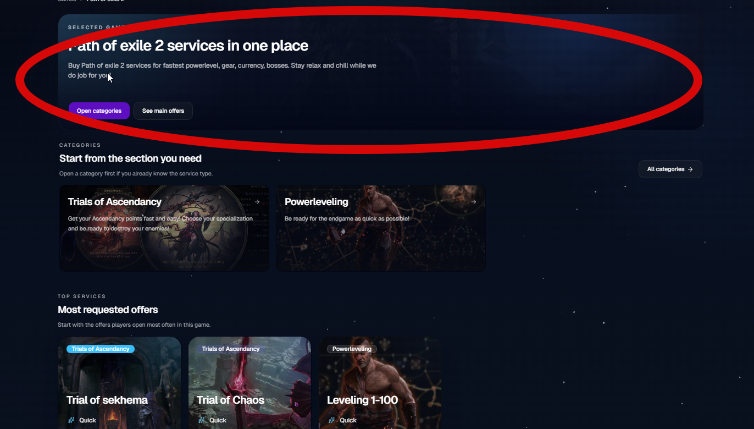Click the Powerleveling tag on Leveling 1-100 card

pyautogui.click(x=352, y=349)
